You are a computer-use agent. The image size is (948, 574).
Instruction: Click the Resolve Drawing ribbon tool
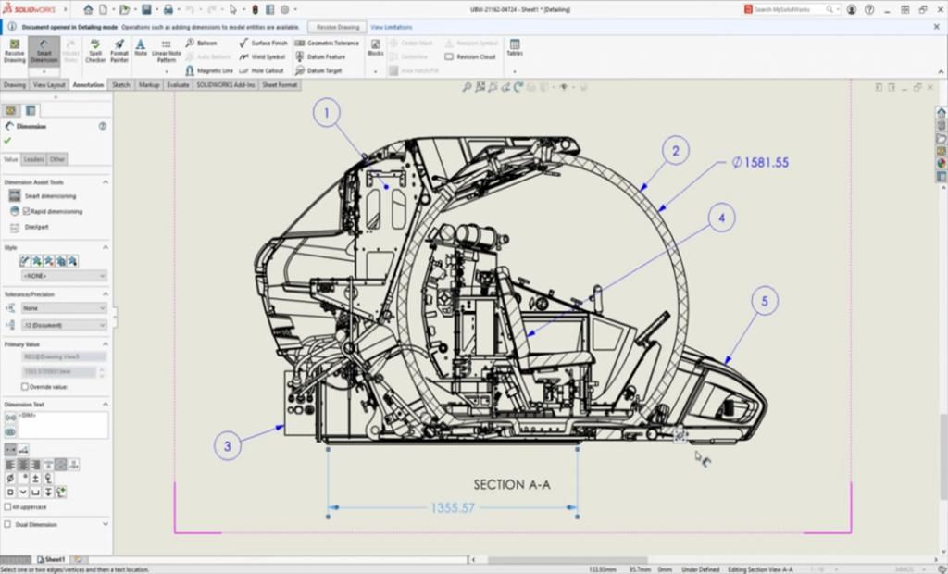tap(15, 51)
